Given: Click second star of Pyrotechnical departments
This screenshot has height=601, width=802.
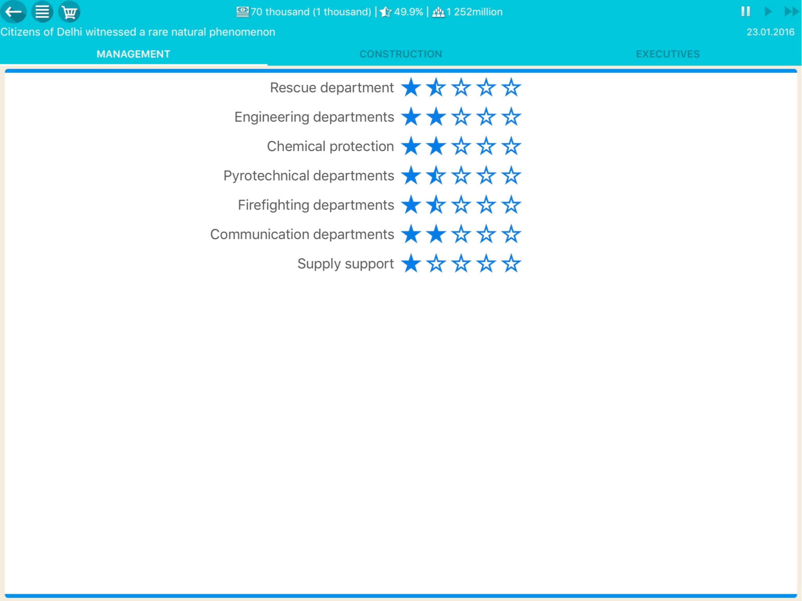Looking at the screenshot, I should tap(436, 176).
